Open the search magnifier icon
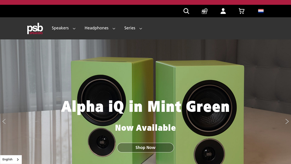The height and width of the screenshot is (164, 291). [x=186, y=11]
